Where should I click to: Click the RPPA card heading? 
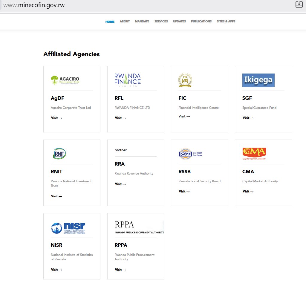point(121,245)
